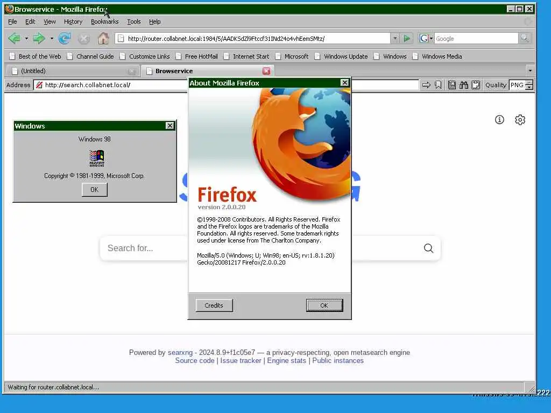Viewport: 551px width, 413px height.
Task: Click OK in the Windows 98 dialog
Action: pyautogui.click(x=95, y=190)
